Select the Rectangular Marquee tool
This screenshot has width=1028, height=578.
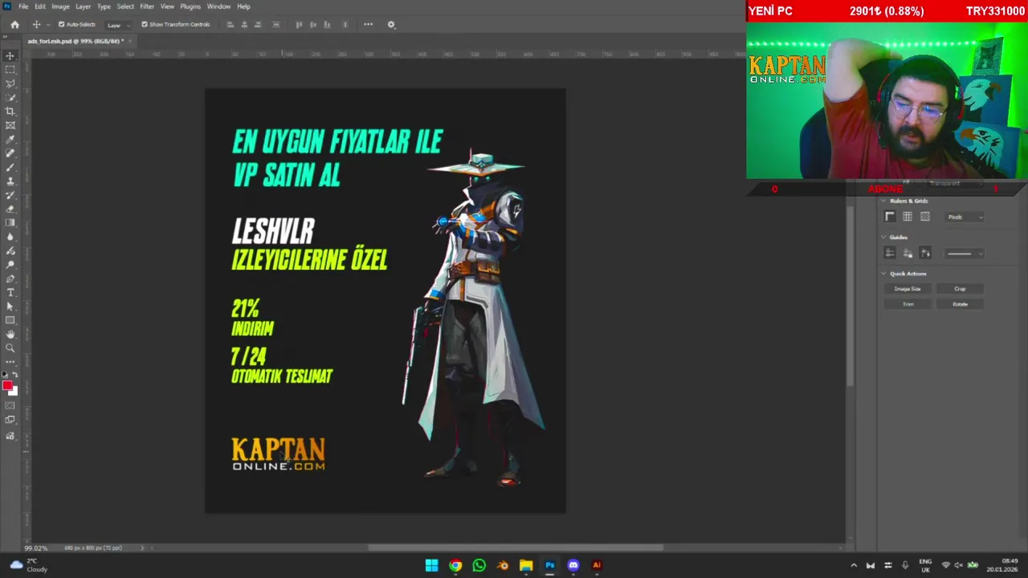point(10,70)
